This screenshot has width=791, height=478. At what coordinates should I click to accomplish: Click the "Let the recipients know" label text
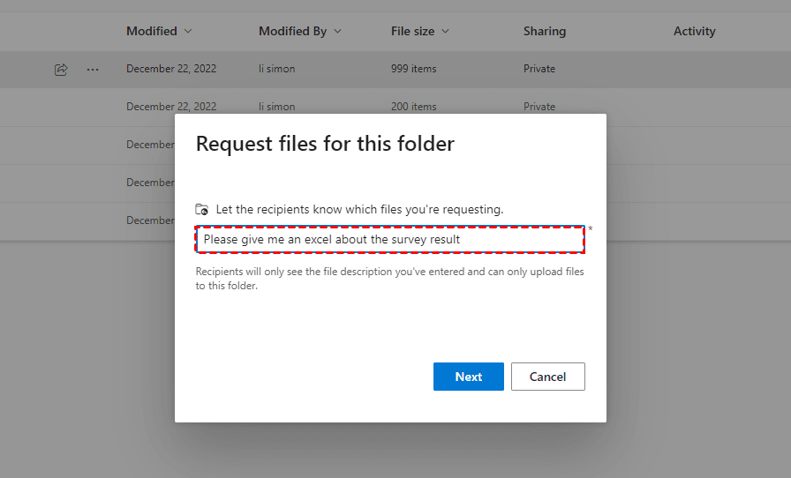tap(359, 210)
